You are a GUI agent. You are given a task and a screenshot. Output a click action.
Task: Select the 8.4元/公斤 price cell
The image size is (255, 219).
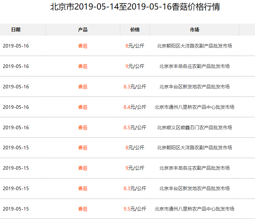tap(135, 107)
